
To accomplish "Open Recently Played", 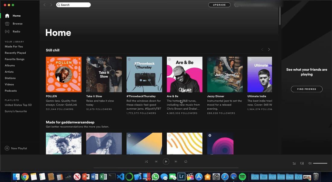I will [x=15, y=53].
